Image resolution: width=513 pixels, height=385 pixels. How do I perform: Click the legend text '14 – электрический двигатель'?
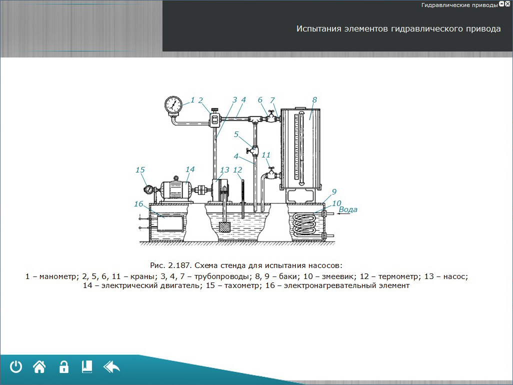coord(142,285)
